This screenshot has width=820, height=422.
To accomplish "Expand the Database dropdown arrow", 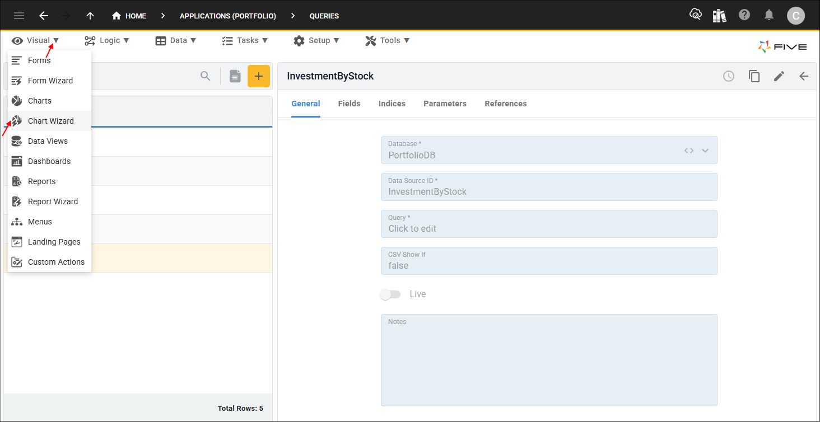I will [705, 151].
